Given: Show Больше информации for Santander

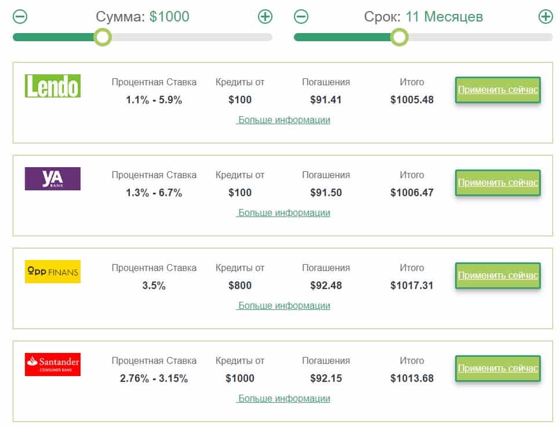Looking at the screenshot, I should (x=283, y=399).
